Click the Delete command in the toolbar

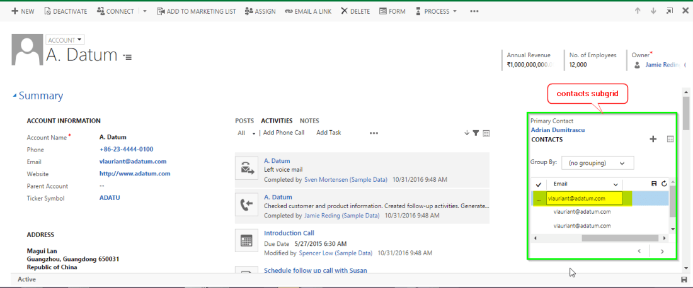pos(355,11)
